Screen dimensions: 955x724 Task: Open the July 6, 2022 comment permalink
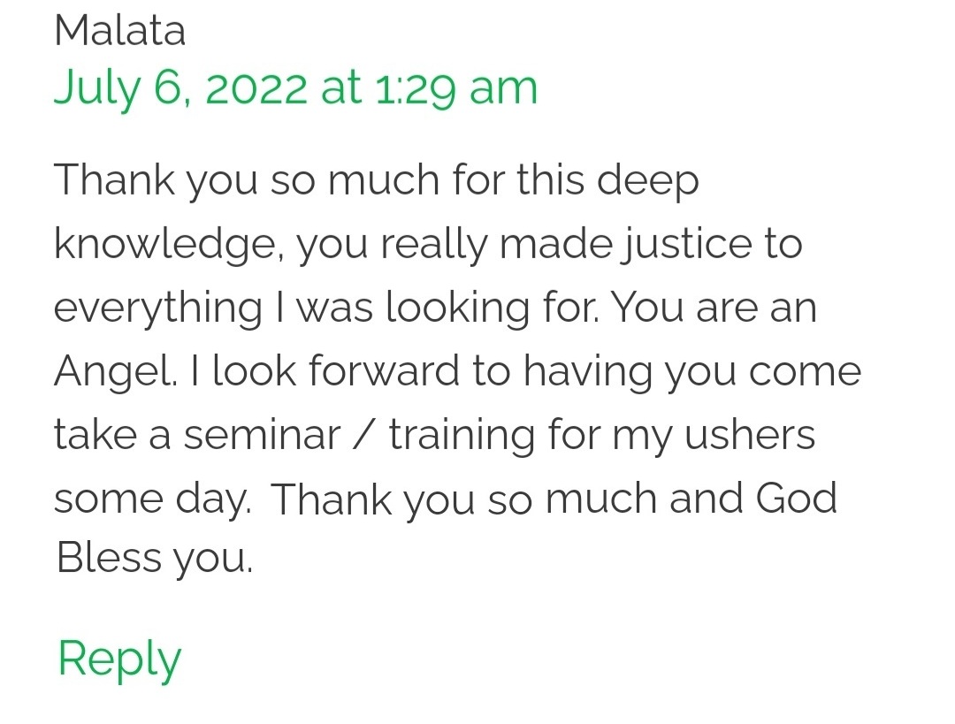click(295, 88)
